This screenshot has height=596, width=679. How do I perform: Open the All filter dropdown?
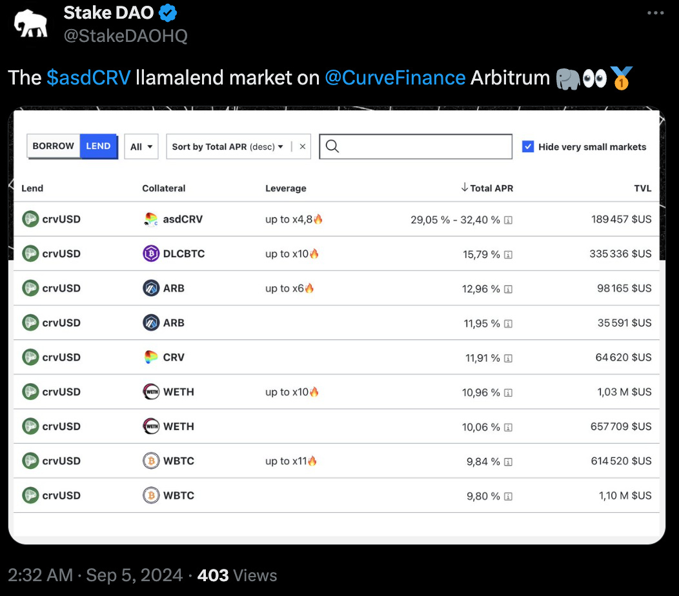click(x=141, y=146)
